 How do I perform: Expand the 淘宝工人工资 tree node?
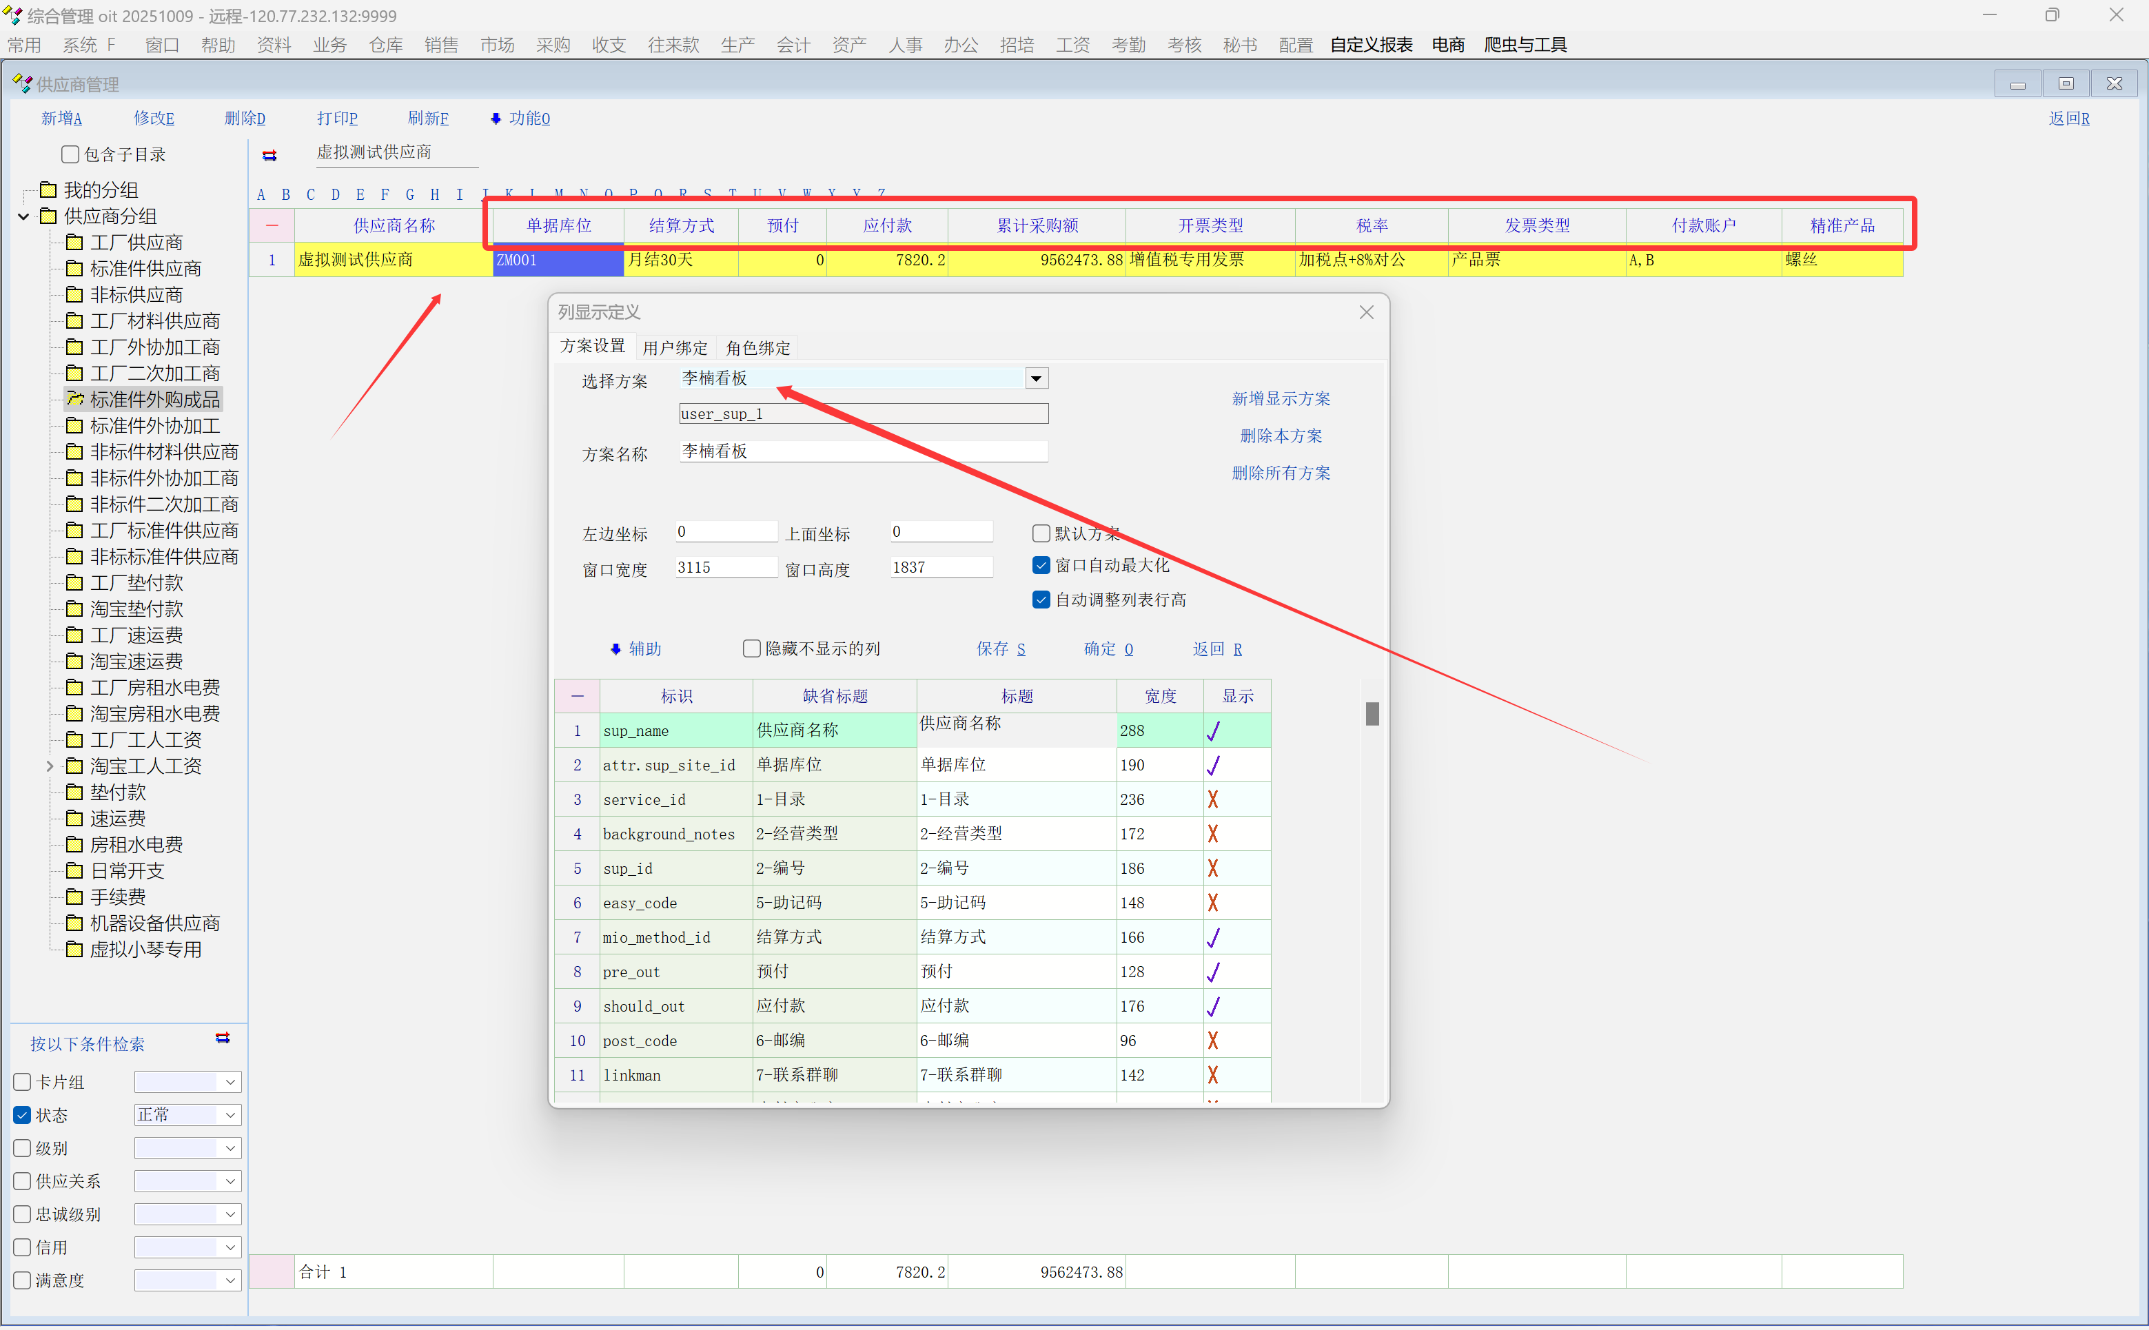pos(50,766)
